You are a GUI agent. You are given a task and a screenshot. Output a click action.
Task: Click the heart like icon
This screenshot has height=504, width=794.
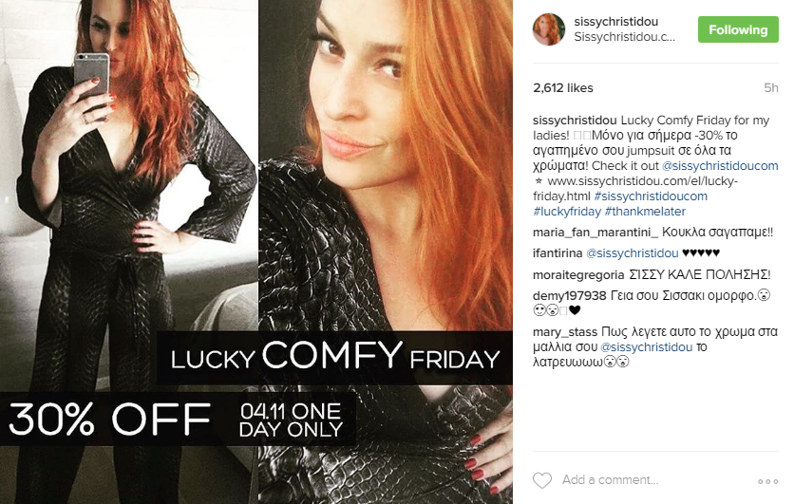(x=541, y=480)
